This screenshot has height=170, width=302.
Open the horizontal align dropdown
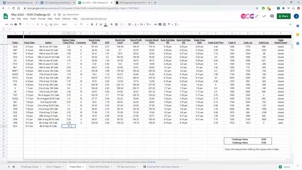click(x=130, y=25)
